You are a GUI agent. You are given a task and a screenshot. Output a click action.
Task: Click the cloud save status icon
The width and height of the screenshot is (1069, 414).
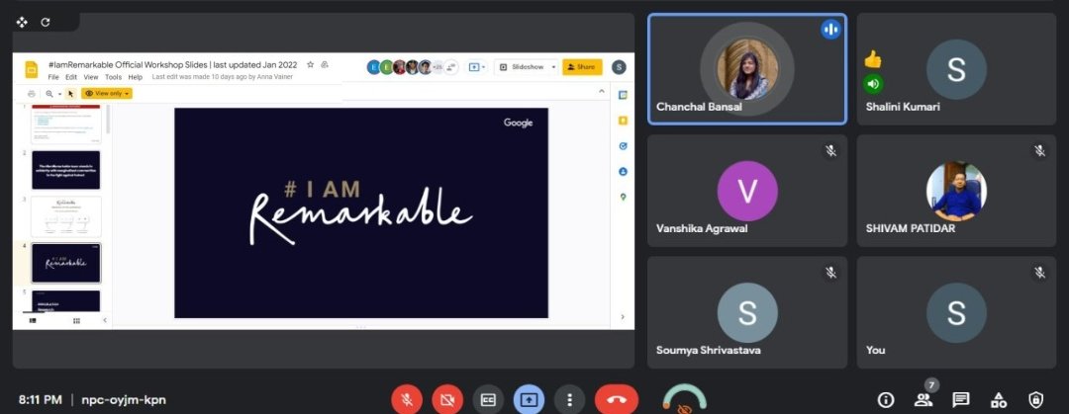(x=325, y=64)
